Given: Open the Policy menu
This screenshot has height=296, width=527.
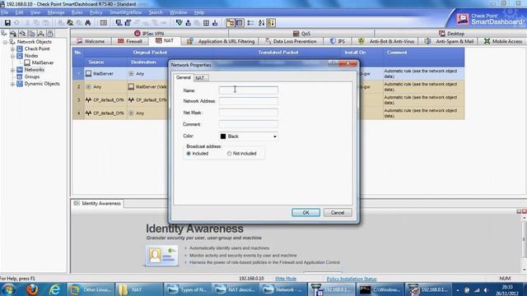Looking at the screenshot, I should coord(96,12).
